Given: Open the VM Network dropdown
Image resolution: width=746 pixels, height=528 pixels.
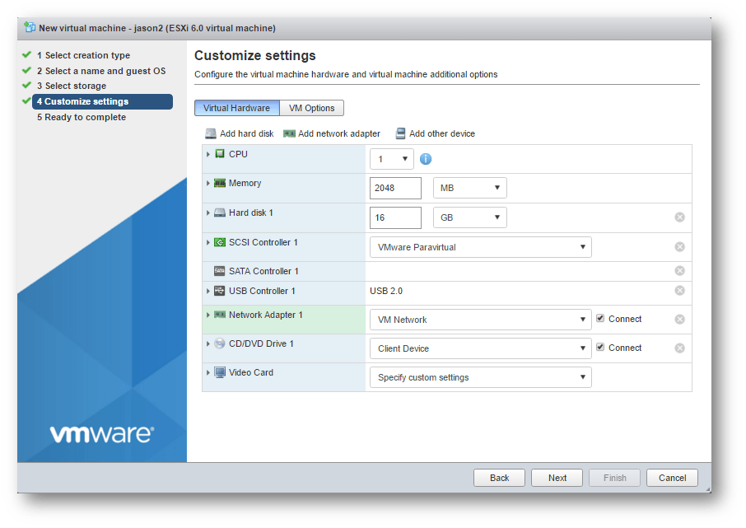Looking at the screenshot, I should [x=481, y=320].
